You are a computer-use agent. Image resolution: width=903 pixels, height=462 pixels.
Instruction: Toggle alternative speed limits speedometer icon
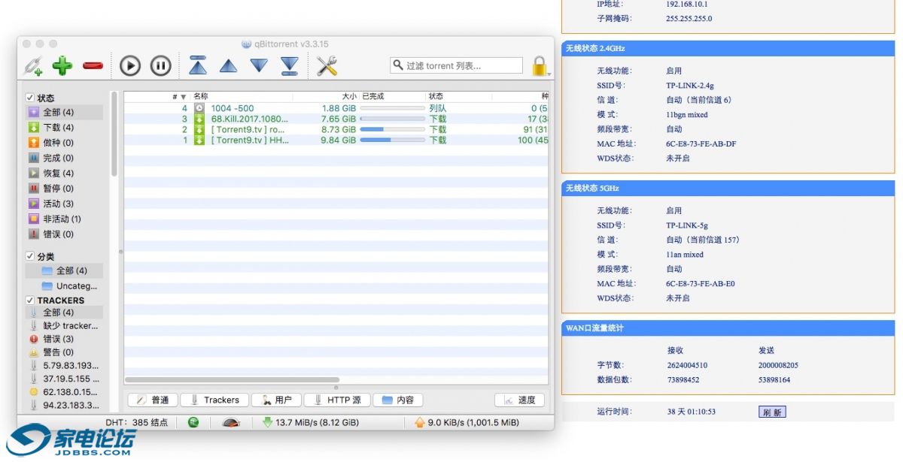pyautogui.click(x=231, y=423)
